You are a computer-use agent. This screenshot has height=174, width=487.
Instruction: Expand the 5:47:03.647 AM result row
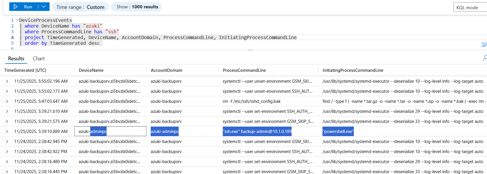point(7,101)
